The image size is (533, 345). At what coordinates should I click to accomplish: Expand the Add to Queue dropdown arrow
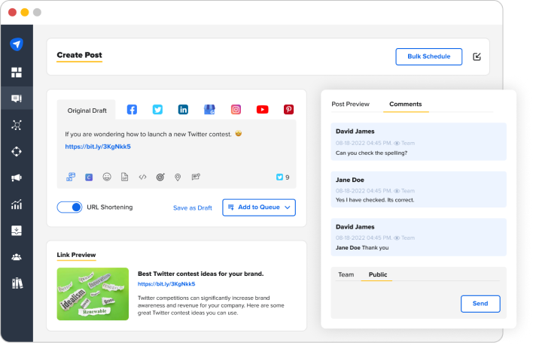(288, 207)
